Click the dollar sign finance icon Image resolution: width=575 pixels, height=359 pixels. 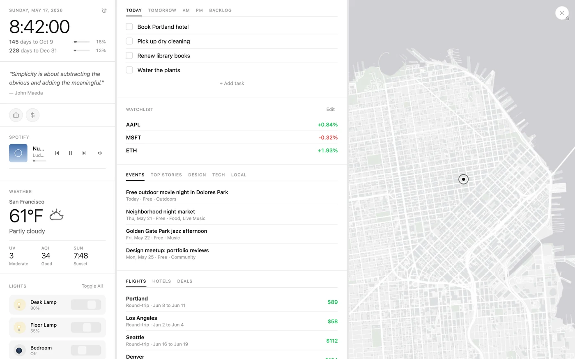33,115
